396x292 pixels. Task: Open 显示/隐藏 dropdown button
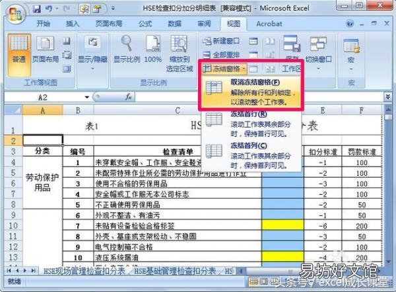(x=92, y=54)
